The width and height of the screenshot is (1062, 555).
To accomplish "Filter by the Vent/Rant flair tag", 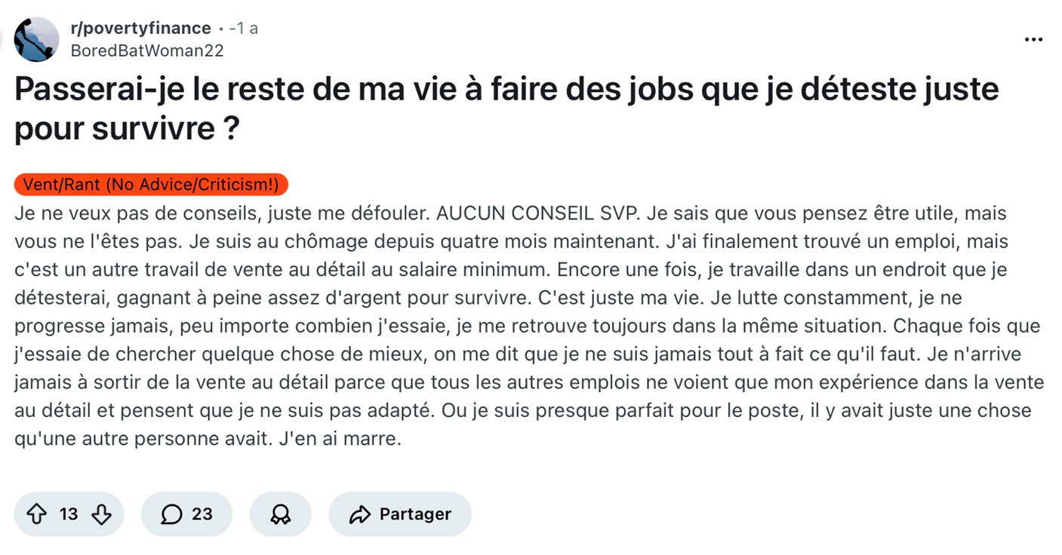I will pyautogui.click(x=151, y=185).
